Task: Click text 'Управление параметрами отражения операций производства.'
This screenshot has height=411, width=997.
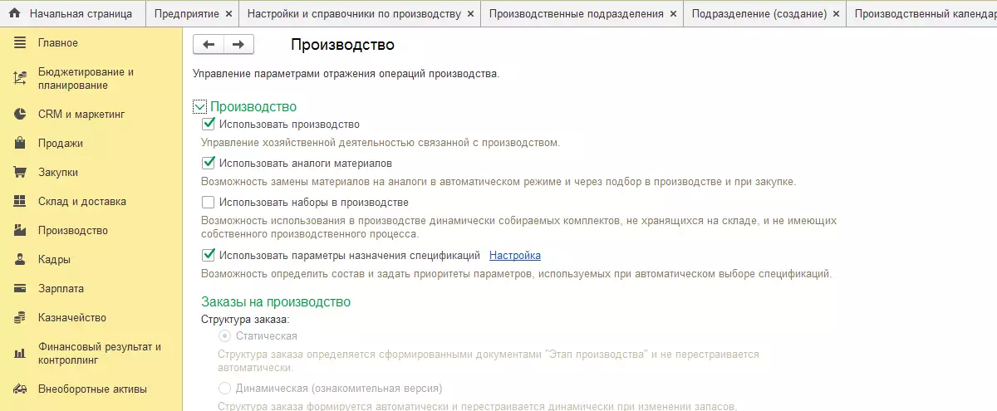Action: click(346, 74)
